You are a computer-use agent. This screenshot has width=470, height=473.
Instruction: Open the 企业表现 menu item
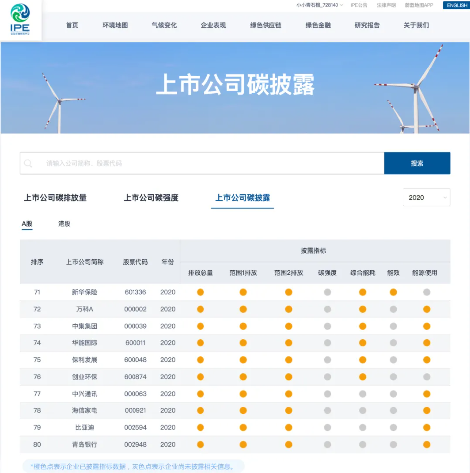click(x=213, y=25)
